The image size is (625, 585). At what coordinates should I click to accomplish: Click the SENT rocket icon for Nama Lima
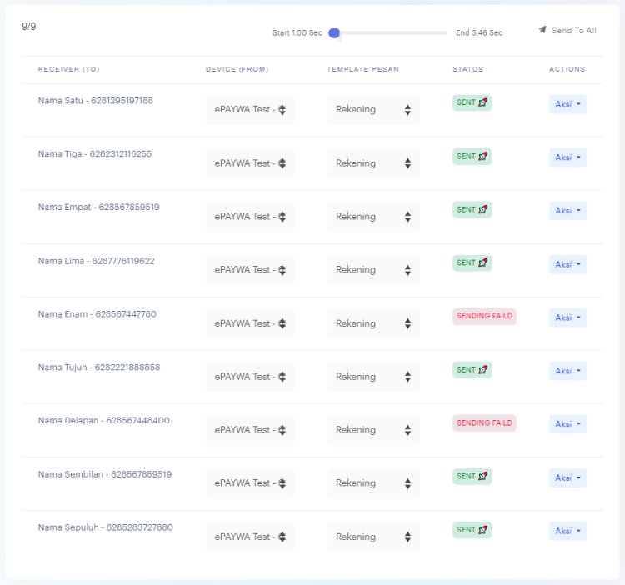[x=483, y=262]
